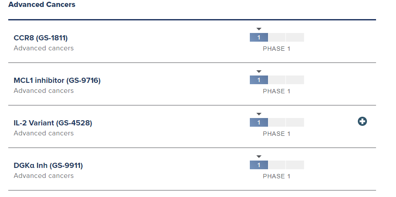
Task: Select the filled phase 1 segment for IL-2 Variant
Action: (x=259, y=122)
